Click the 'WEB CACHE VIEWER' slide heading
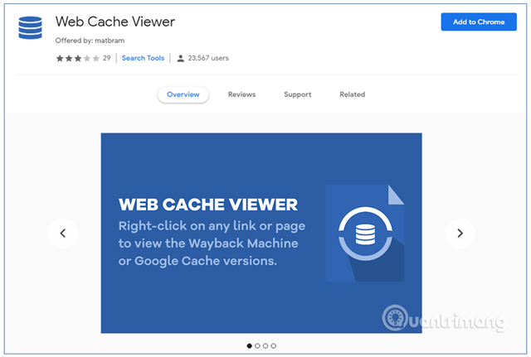 point(208,205)
